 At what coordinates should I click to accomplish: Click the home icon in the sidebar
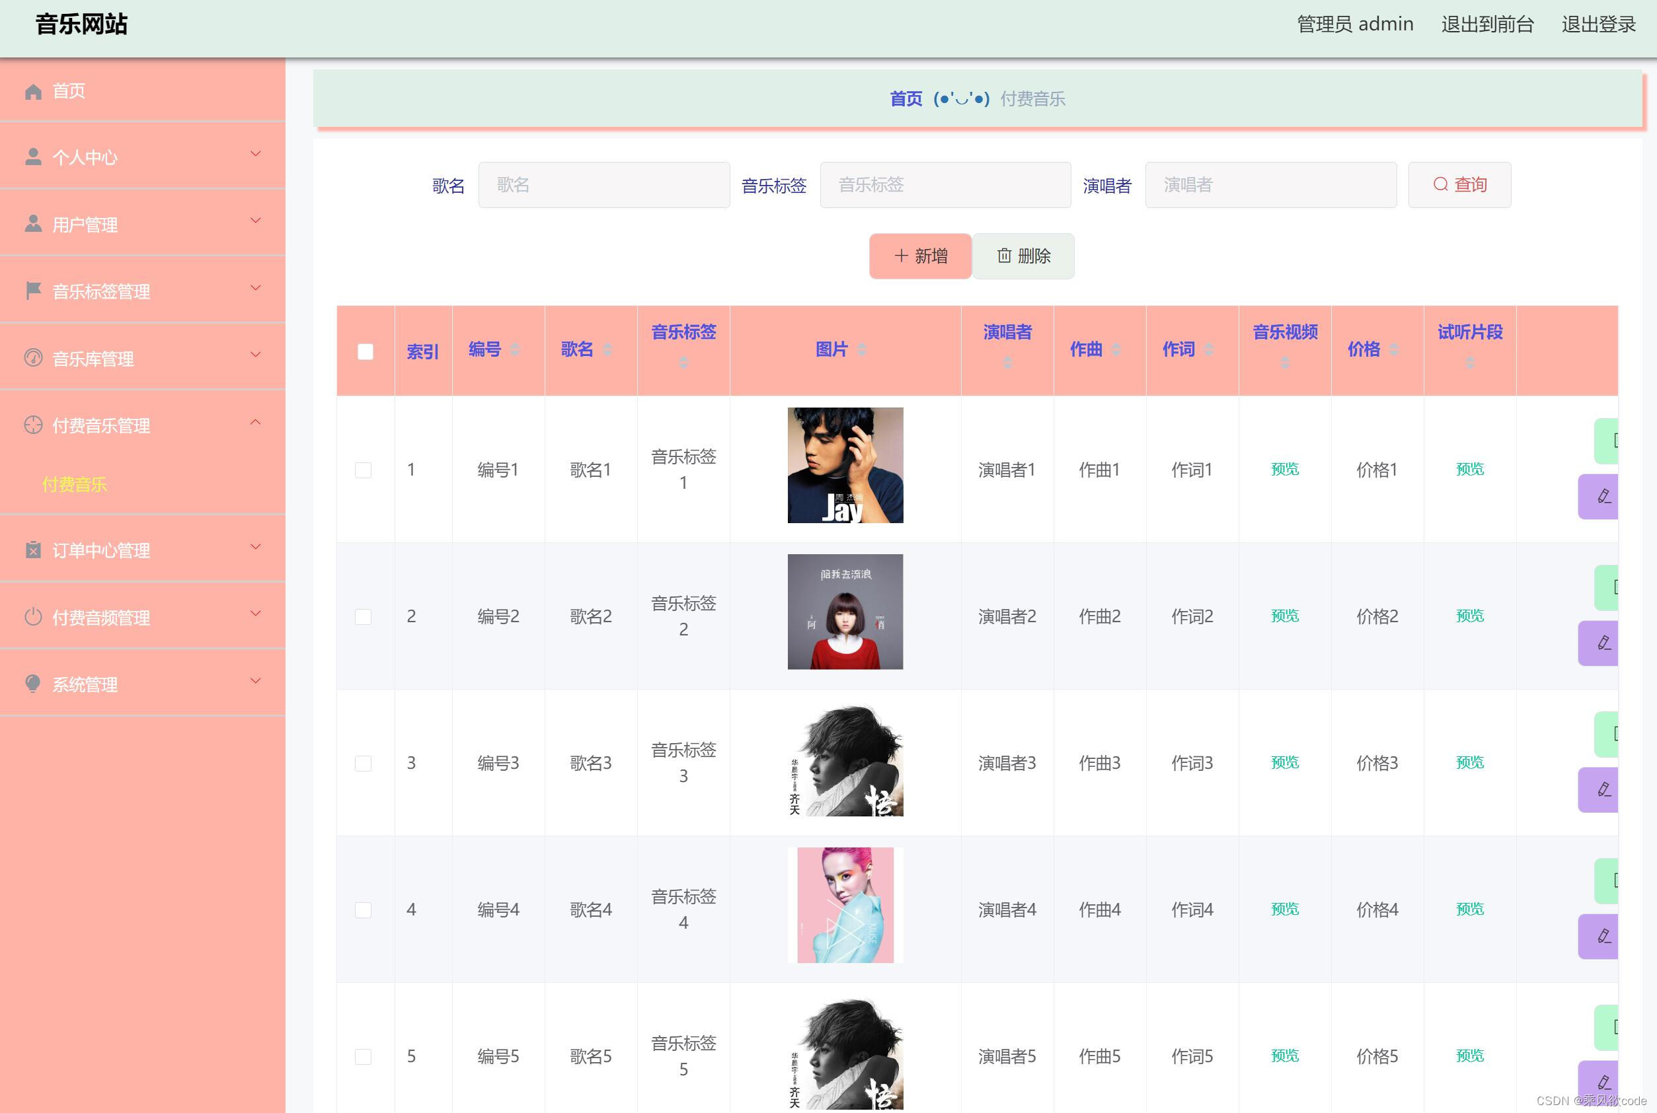(32, 92)
